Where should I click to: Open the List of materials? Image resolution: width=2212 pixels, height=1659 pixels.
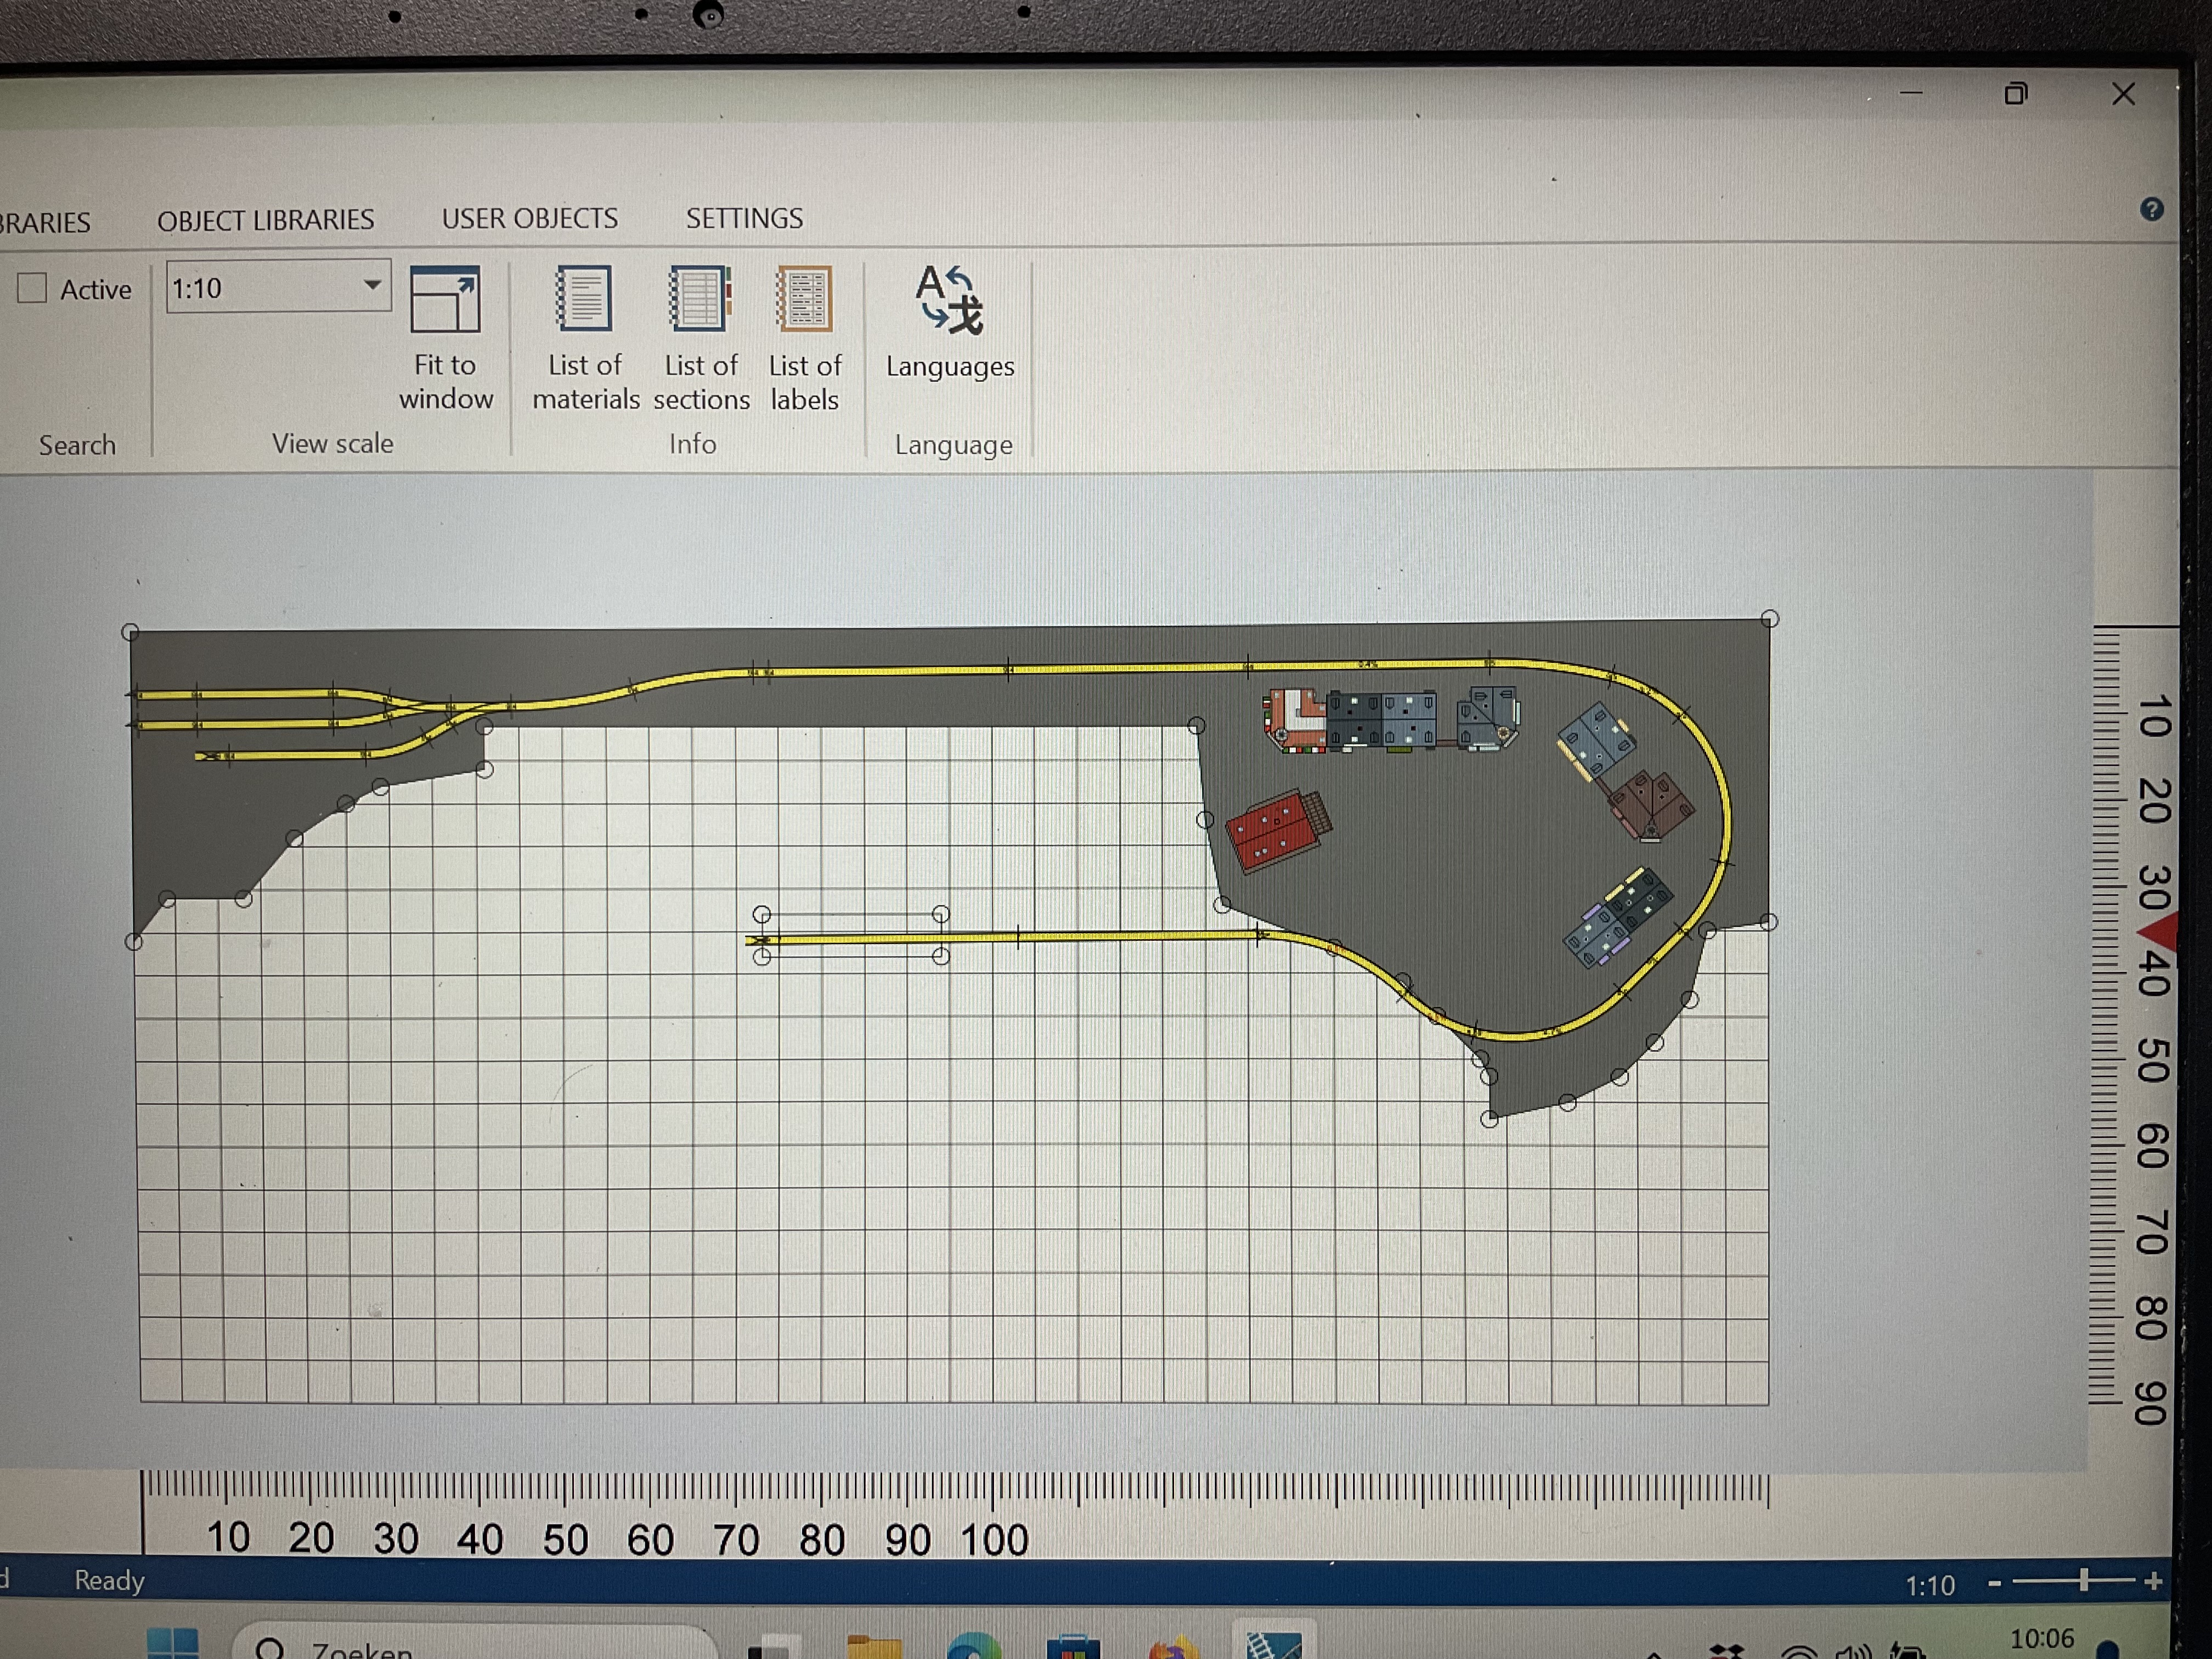584,299
